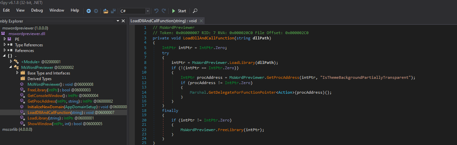This screenshot has width=457, height=145.
Task: Select the LoadDllAndCallFunction(string) : void tab
Action: pyautogui.click(x=163, y=21)
